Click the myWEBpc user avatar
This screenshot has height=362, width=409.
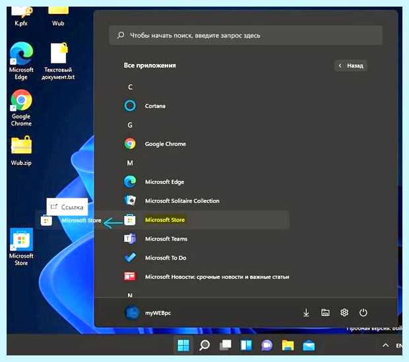[x=132, y=312]
